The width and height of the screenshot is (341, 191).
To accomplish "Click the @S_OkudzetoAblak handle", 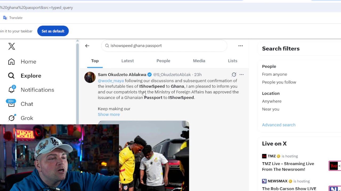I will click(172, 75).
